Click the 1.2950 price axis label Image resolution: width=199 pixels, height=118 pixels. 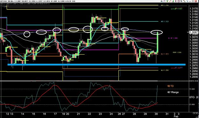[x=194, y=71]
